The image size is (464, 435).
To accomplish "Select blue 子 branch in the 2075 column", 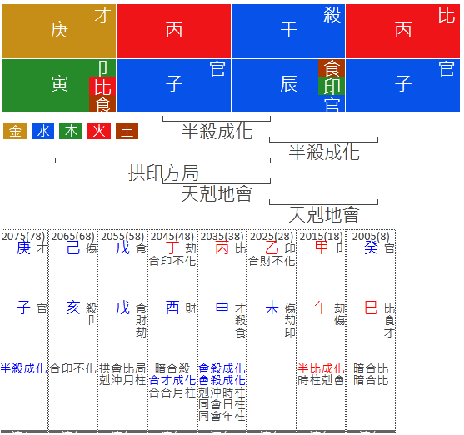I will pyautogui.click(x=23, y=307).
